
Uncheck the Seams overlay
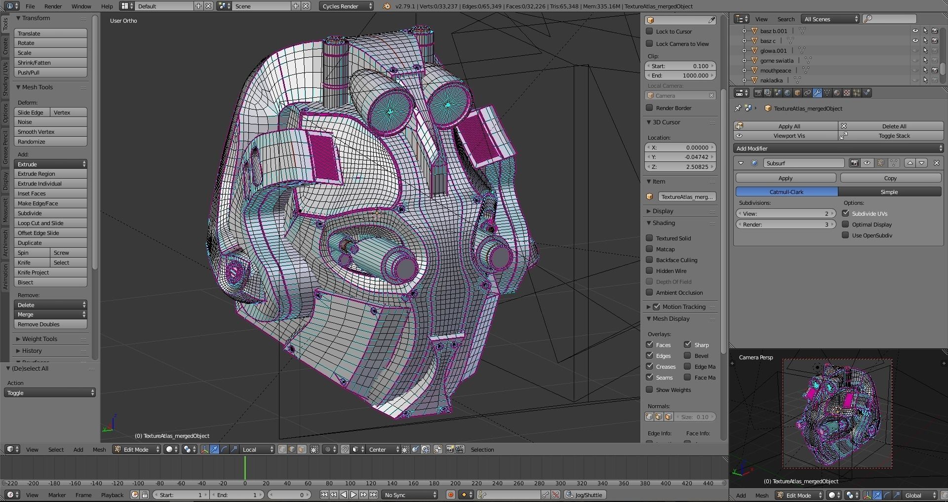coord(650,377)
